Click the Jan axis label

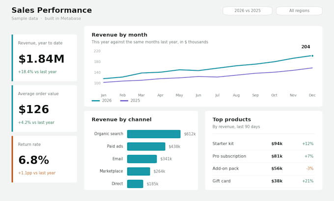[x=104, y=95]
